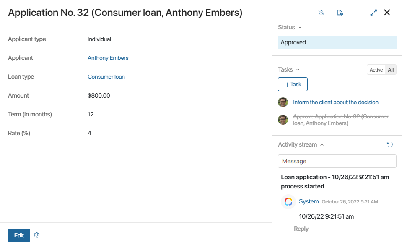Collapse the Activity stream section
402x247 pixels.
point(322,145)
